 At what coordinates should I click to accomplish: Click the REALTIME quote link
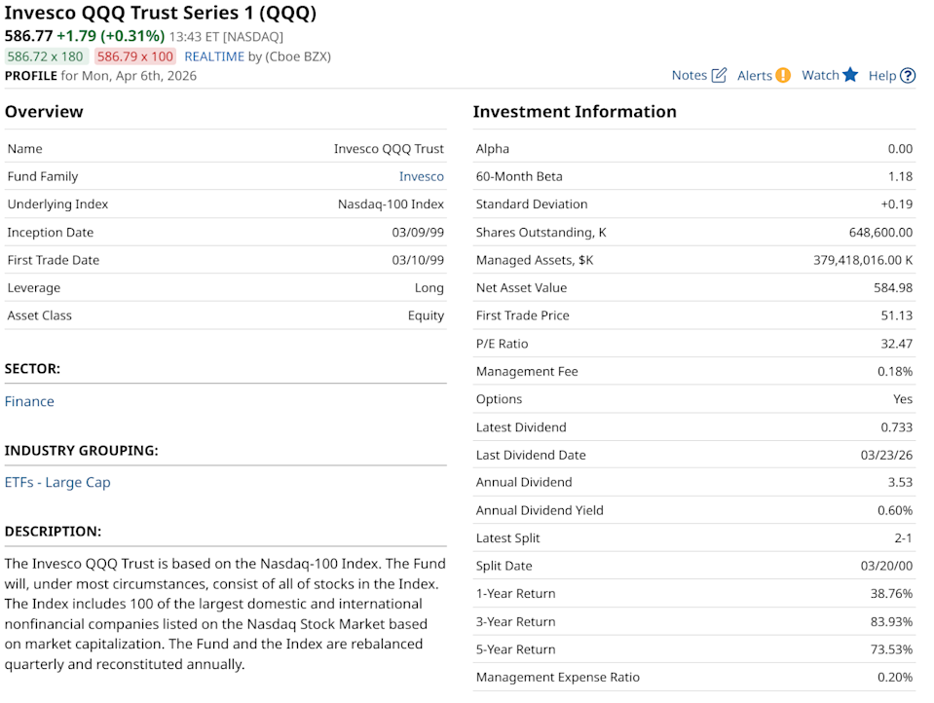(x=214, y=56)
